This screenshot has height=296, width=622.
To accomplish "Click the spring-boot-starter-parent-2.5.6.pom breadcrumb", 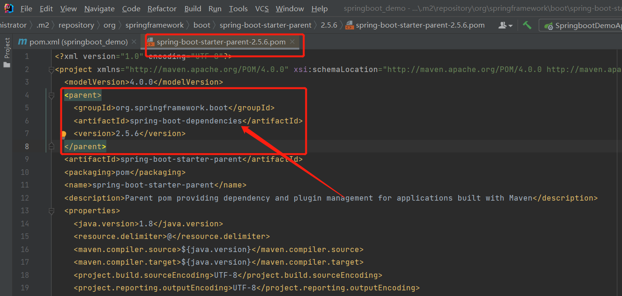I will (420, 25).
